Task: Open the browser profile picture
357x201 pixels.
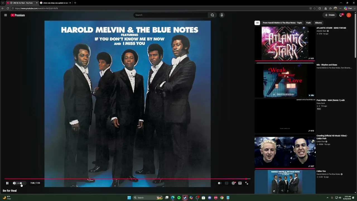Action: (335, 8)
